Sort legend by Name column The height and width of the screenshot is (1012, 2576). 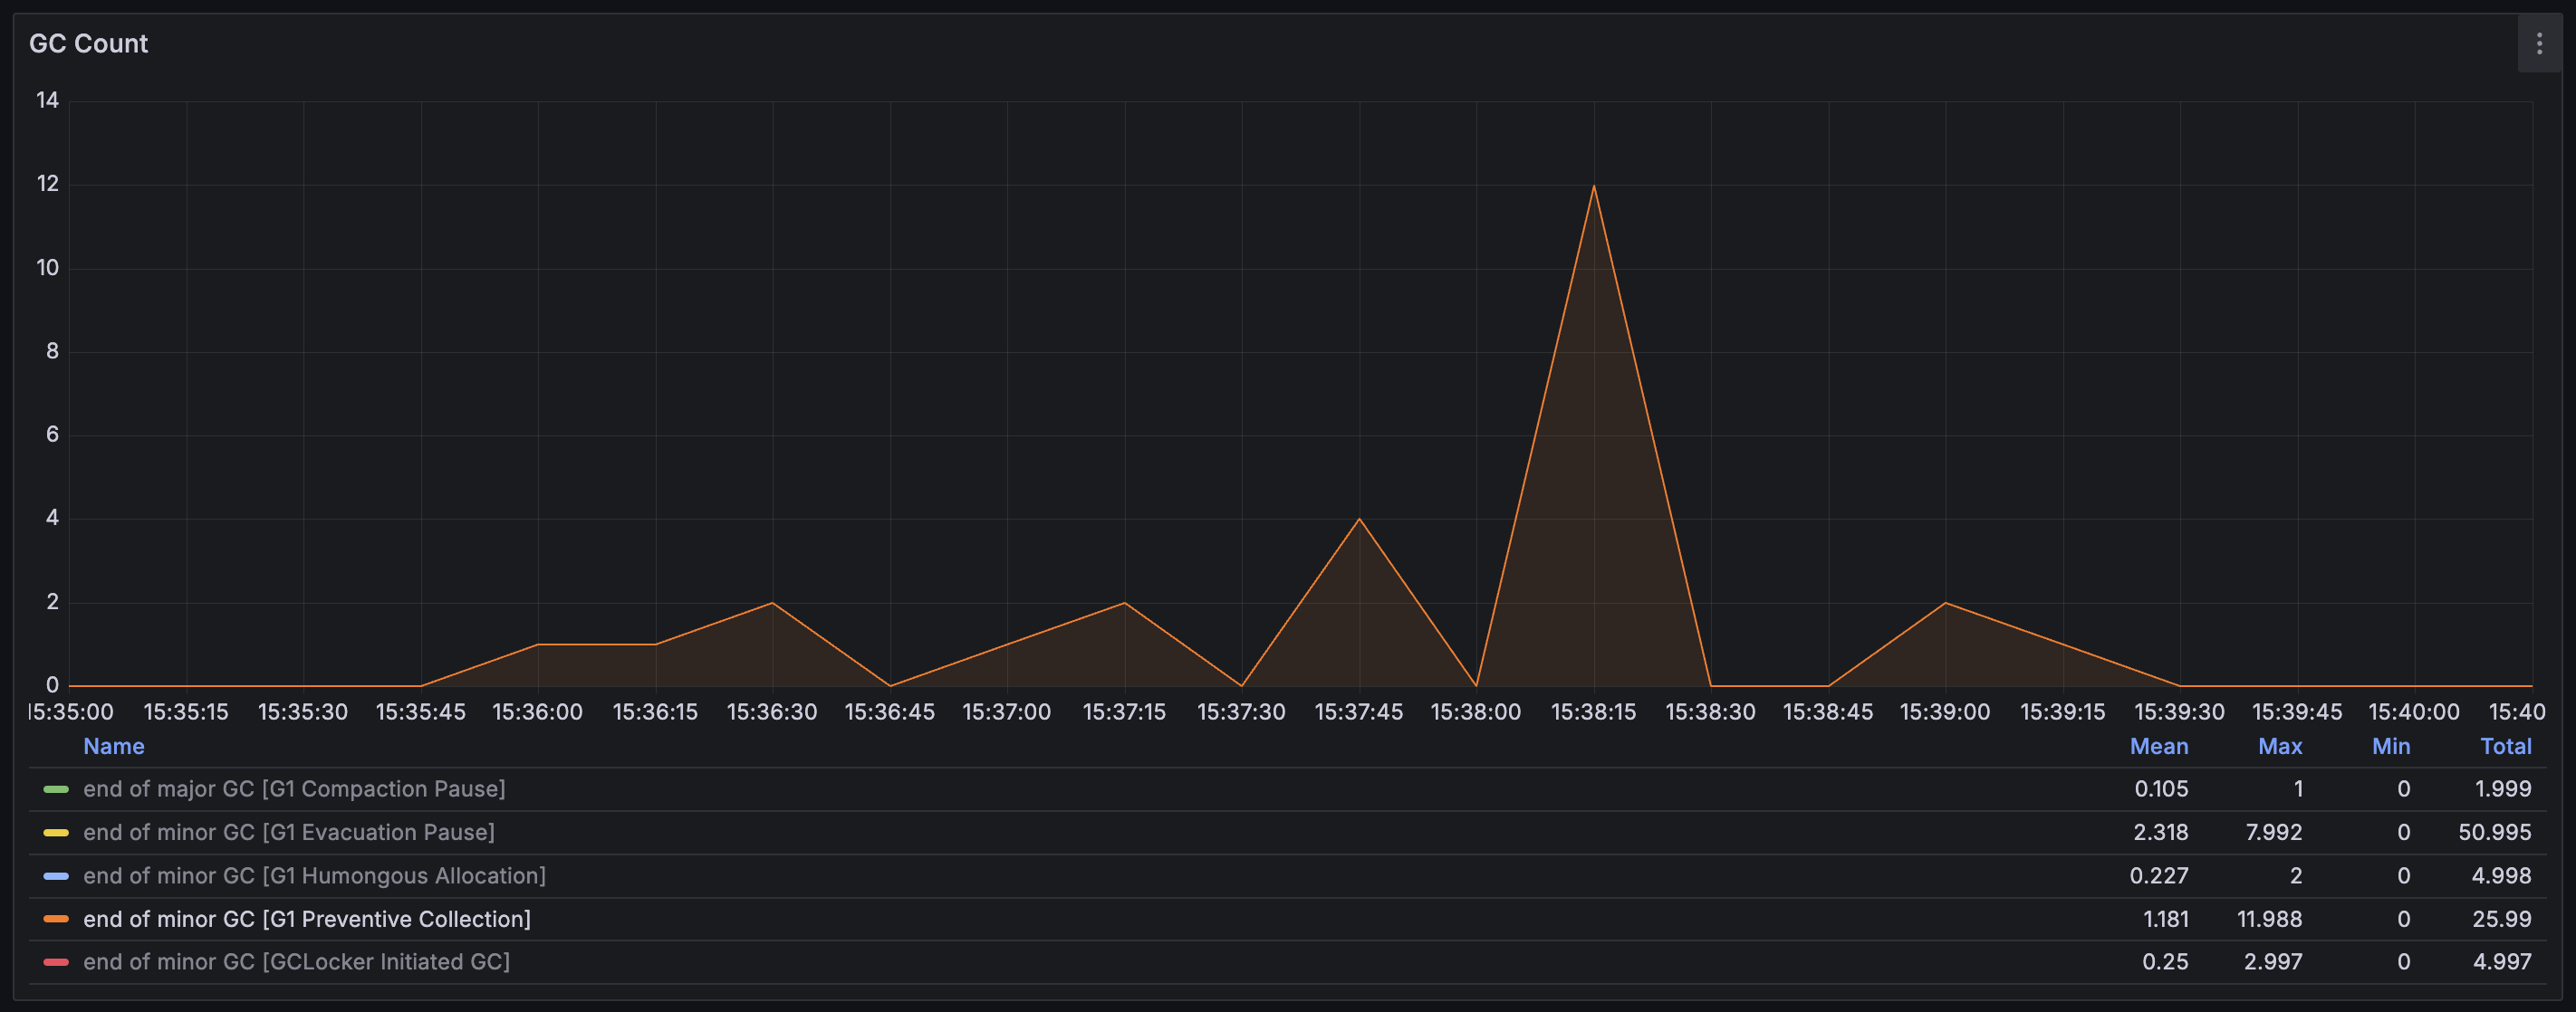[114, 746]
